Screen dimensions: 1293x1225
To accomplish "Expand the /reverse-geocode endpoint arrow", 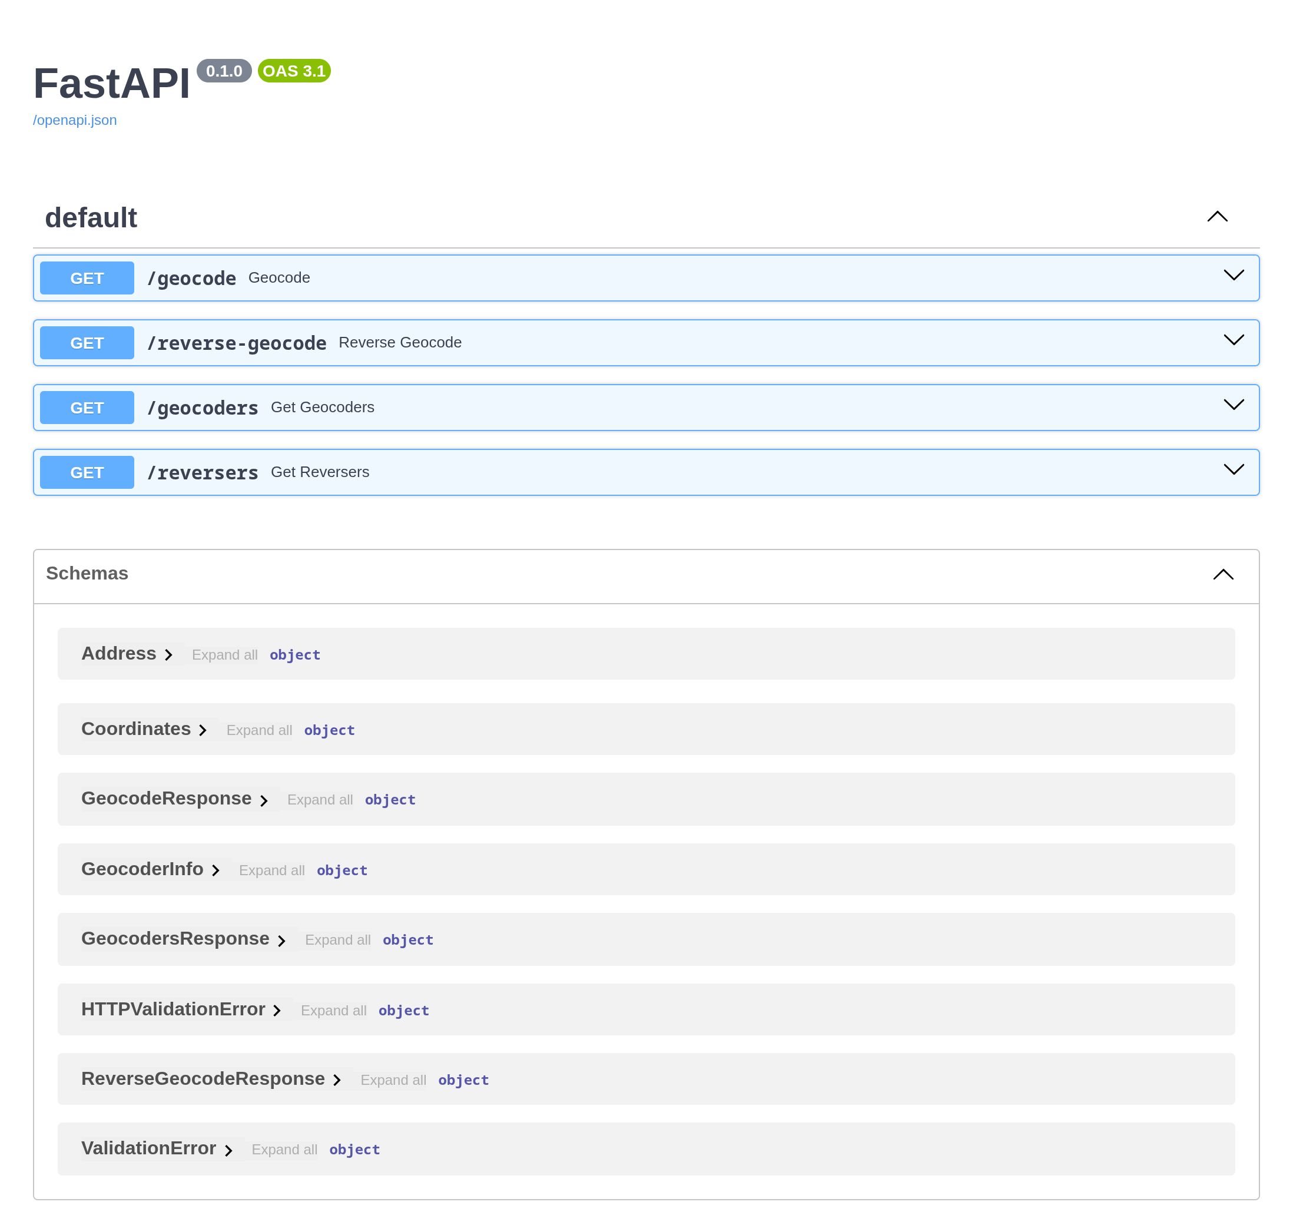I will coord(1233,340).
